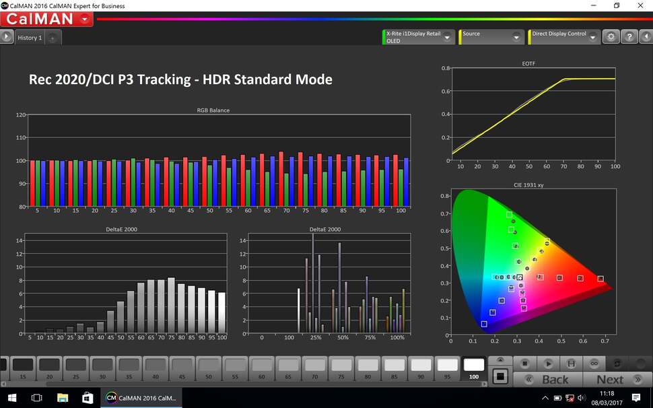Screen dimensions: 653x408
Task: Click the single measure icon beside play
Action: click(571, 364)
